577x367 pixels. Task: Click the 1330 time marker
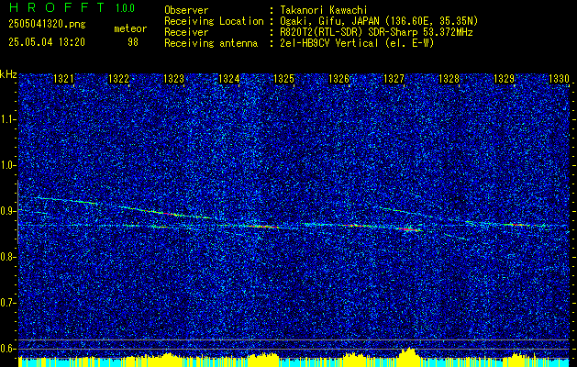coord(559,78)
